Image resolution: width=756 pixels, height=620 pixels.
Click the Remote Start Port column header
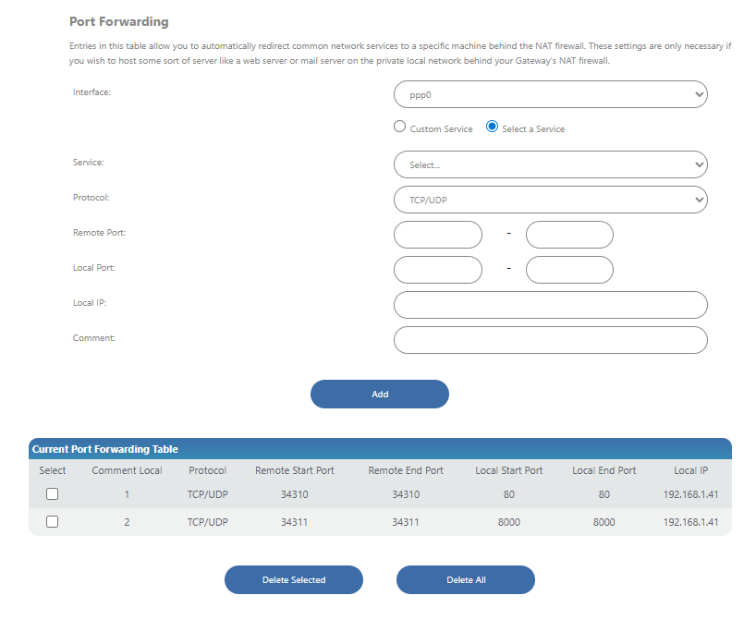point(295,470)
